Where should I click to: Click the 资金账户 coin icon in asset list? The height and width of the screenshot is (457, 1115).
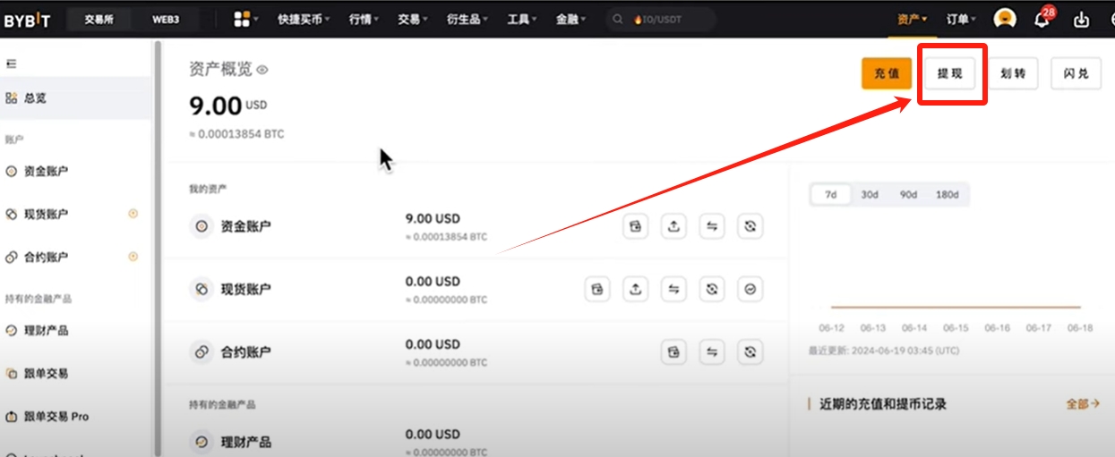(x=202, y=226)
